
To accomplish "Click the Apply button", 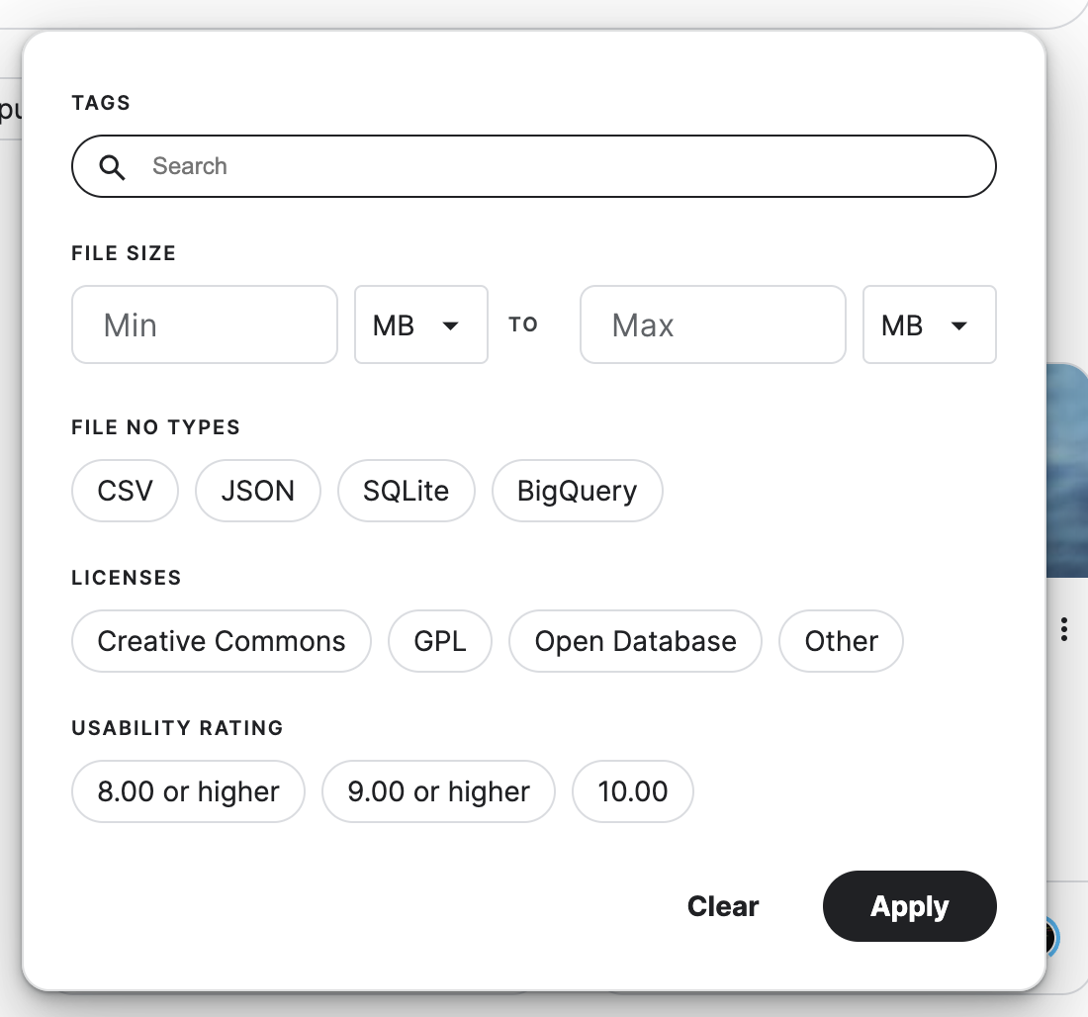I will [909, 906].
